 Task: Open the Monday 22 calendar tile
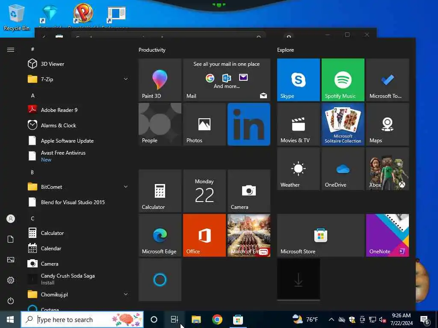[x=204, y=191]
